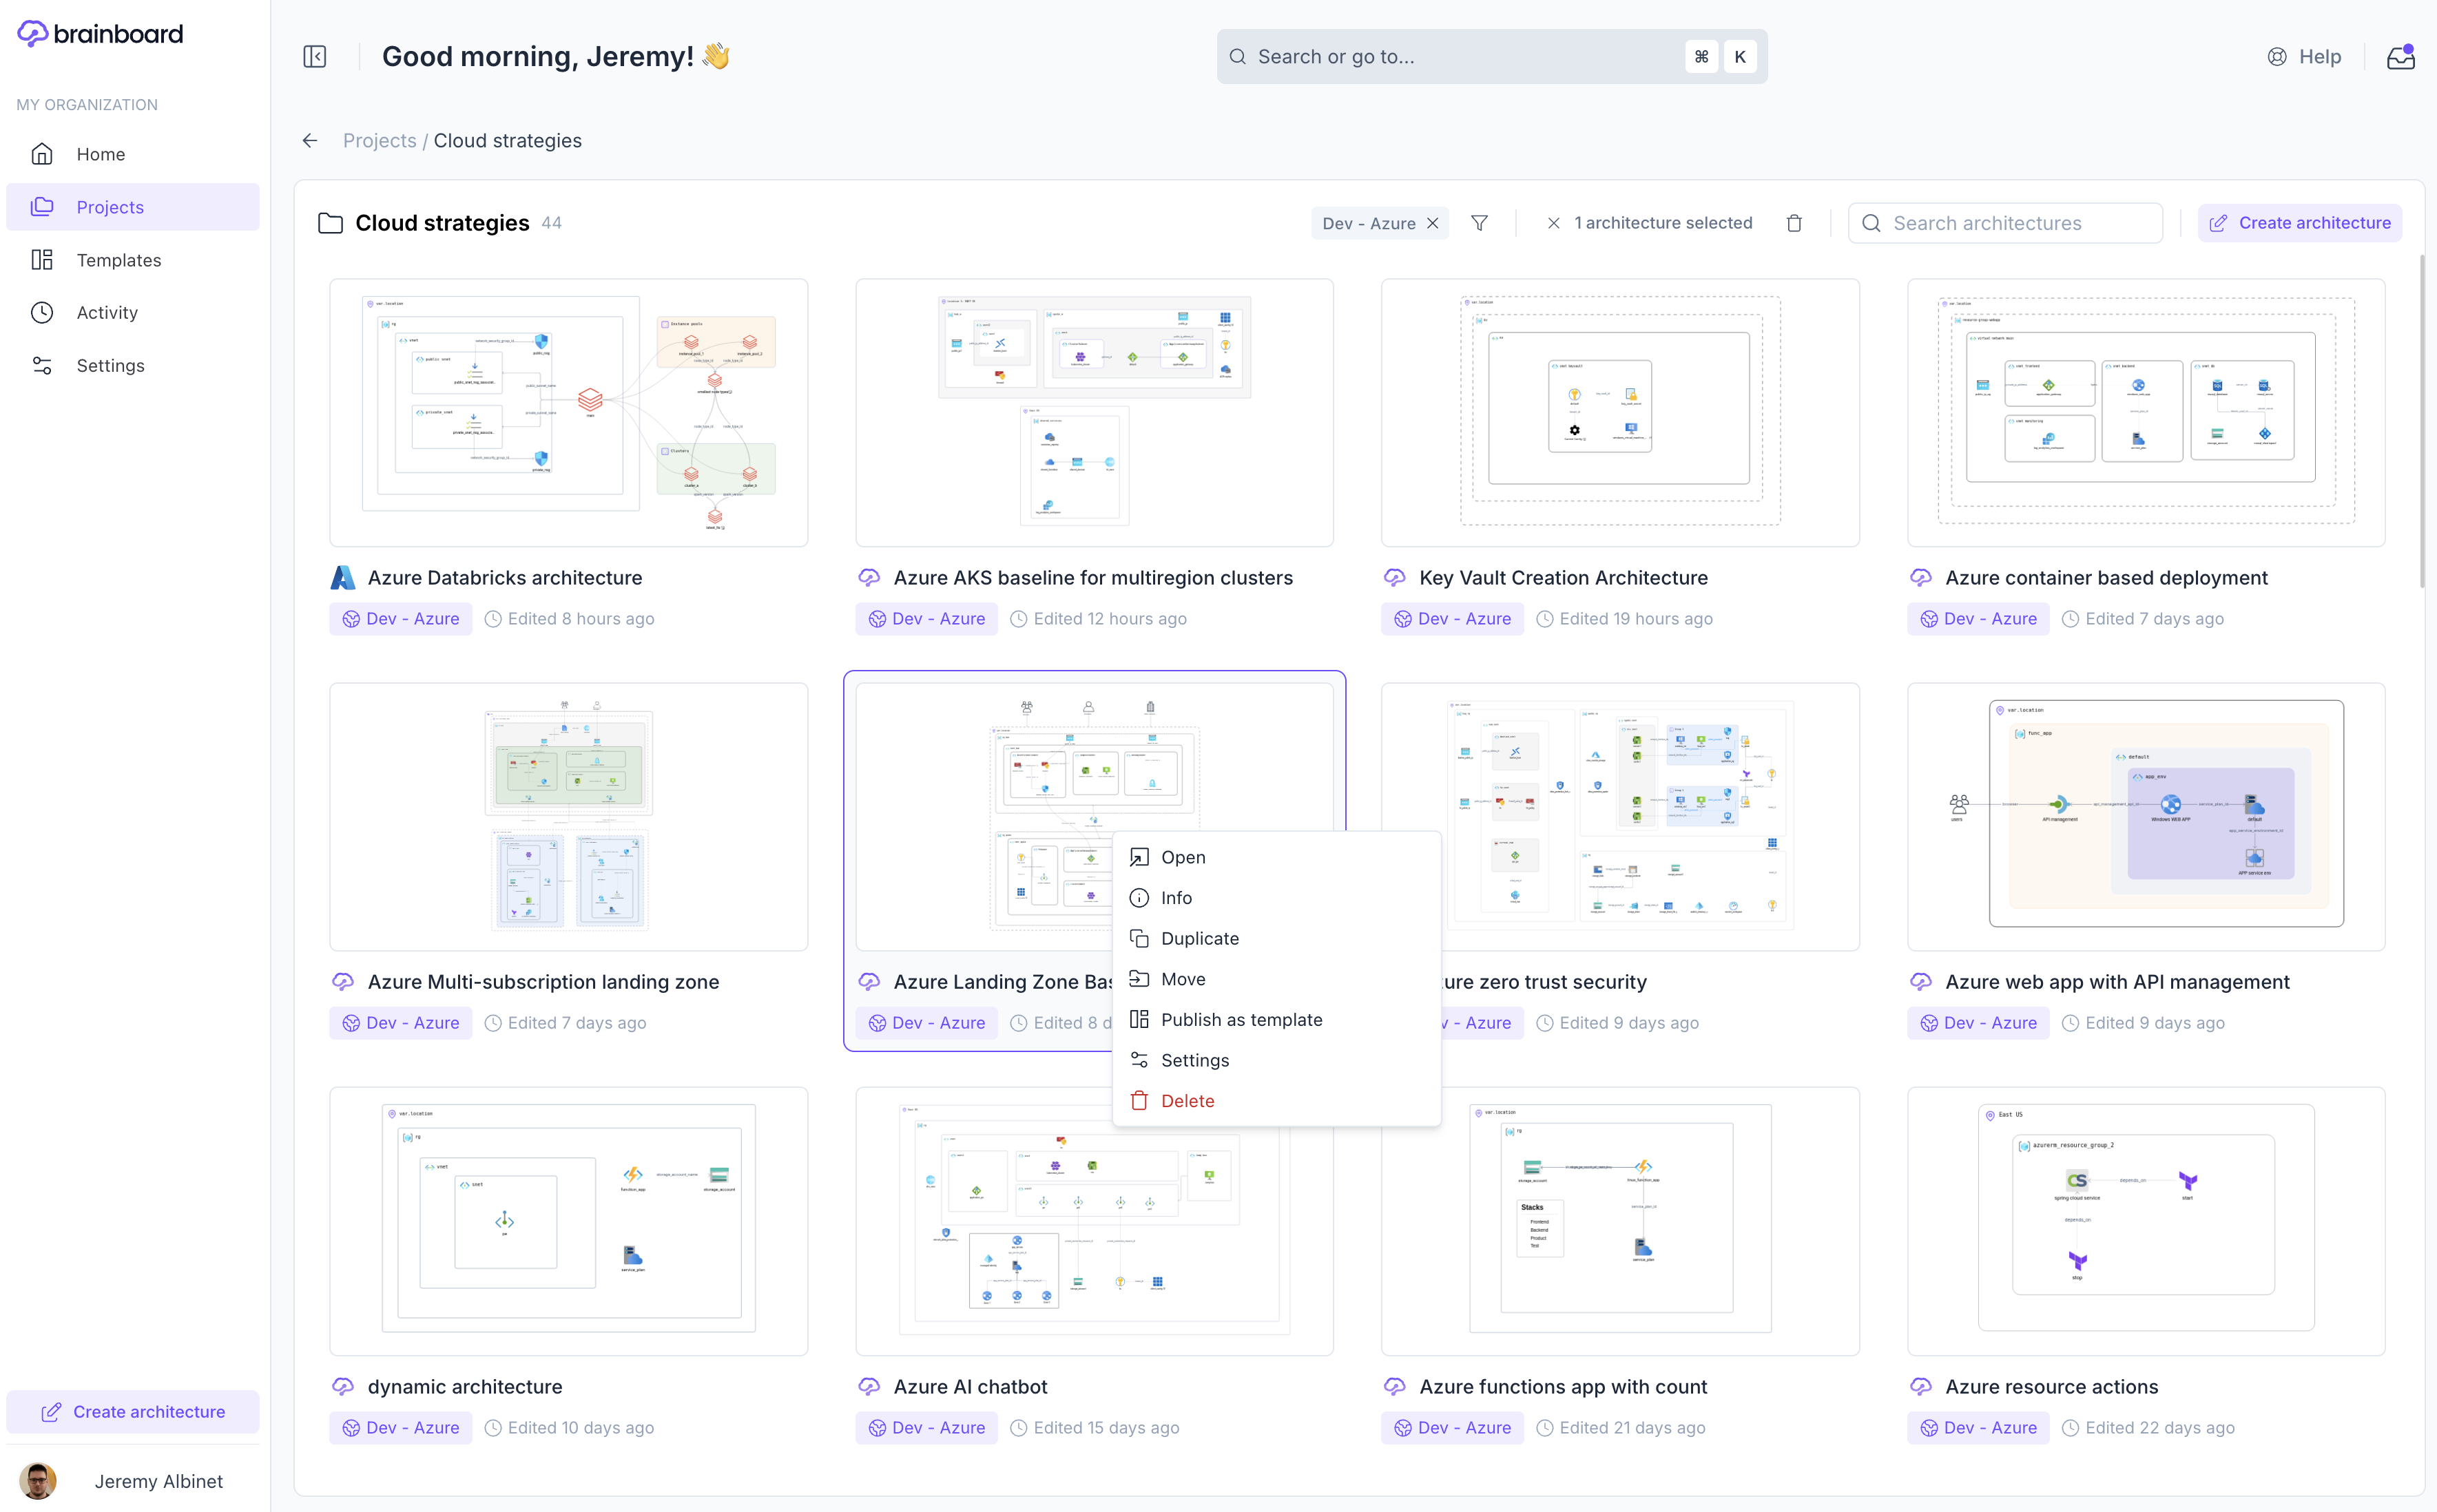Screen dimensions: 2437x1512
Task: Remove the Dev - Azure filter chip
Action: [x=1433, y=223]
